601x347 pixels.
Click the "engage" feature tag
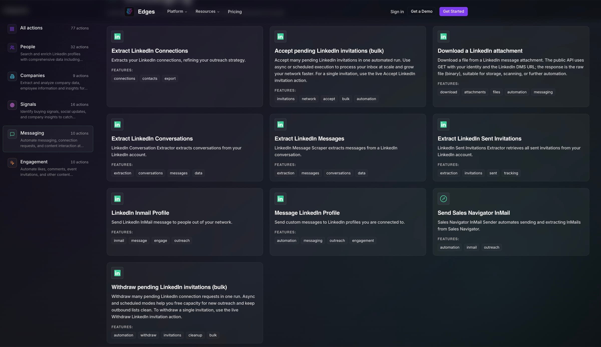tap(161, 241)
